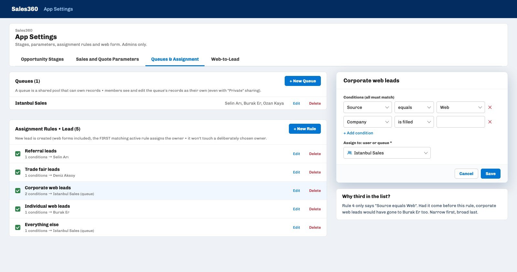517x272 pixels.
Task: Edit the Trade fair leads rule
Action: pos(296,172)
